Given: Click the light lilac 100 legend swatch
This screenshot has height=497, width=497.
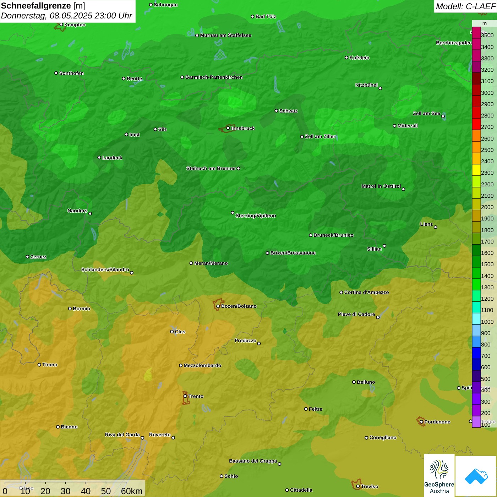Looking at the screenshot, I should pyautogui.click(x=476, y=422).
